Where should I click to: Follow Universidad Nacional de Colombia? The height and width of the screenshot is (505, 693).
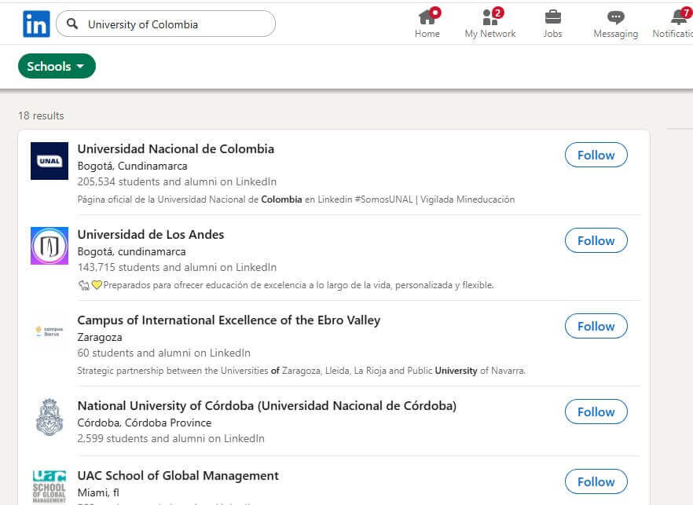point(596,155)
